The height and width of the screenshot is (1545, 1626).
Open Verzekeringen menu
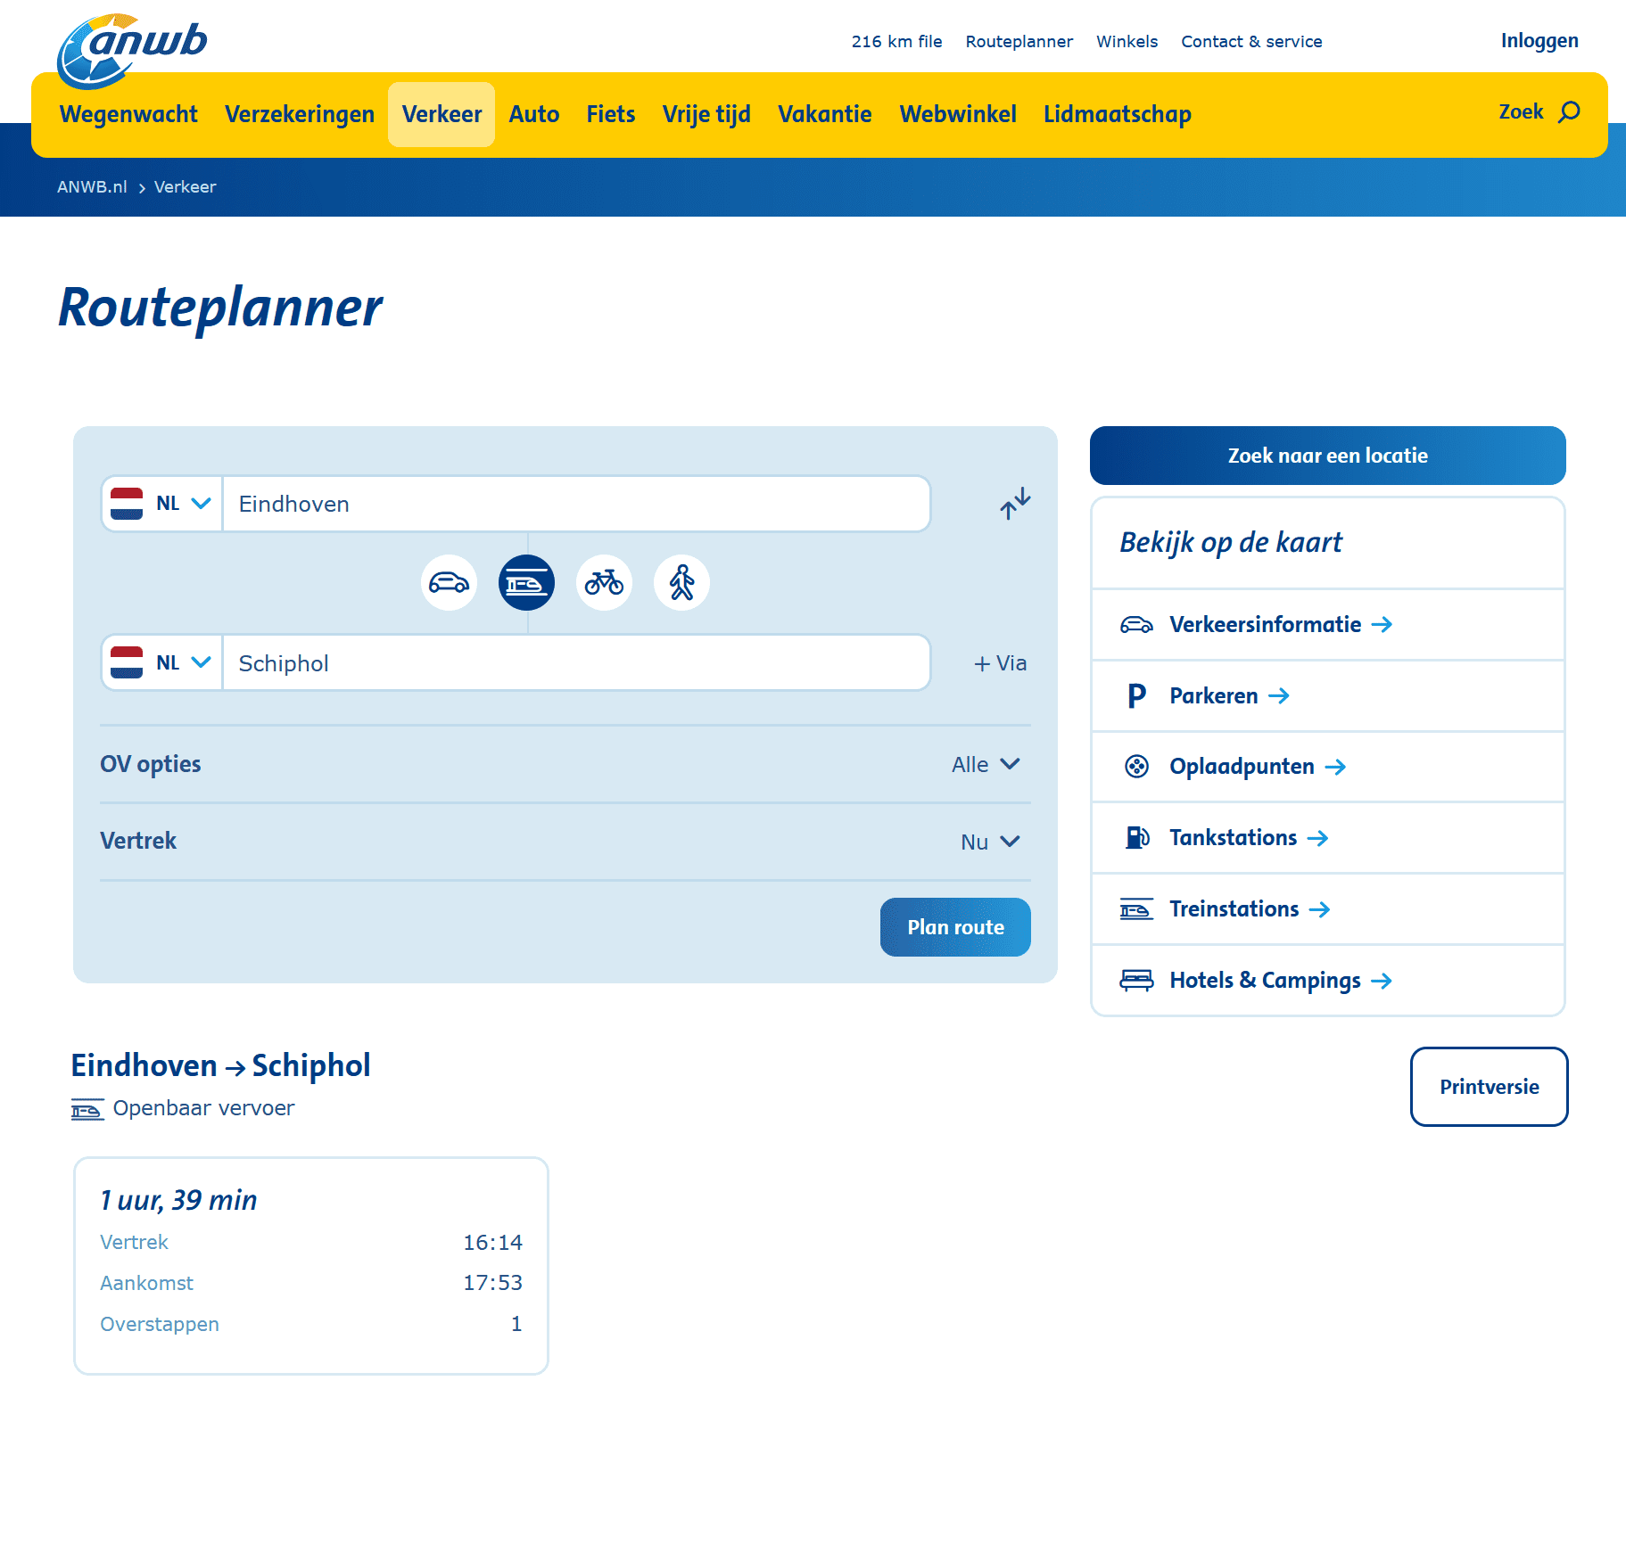point(300,114)
